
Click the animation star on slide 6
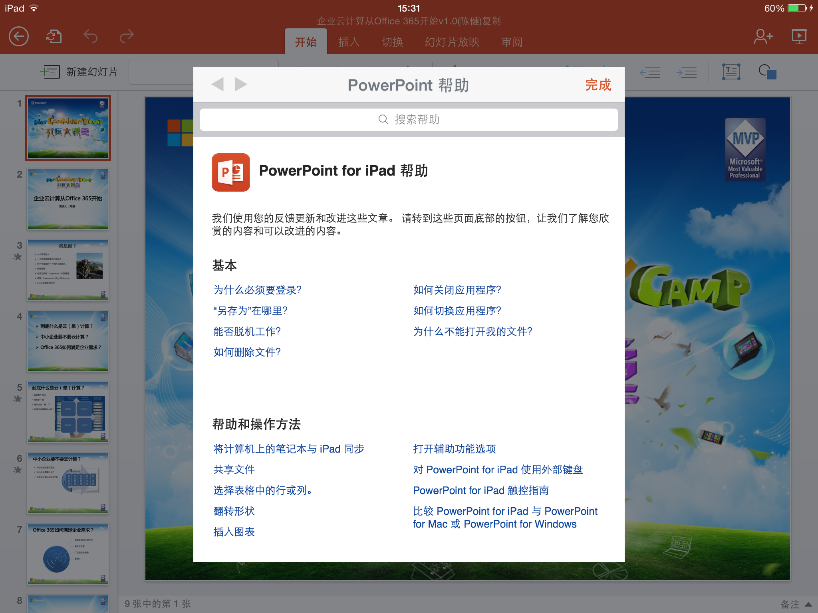[x=18, y=470]
